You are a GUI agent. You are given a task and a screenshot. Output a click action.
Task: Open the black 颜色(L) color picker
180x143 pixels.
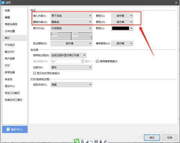click(x=122, y=28)
